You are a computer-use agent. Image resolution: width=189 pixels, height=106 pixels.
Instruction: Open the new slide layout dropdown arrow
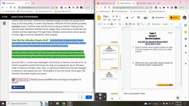pyautogui.click(x=102, y=24)
